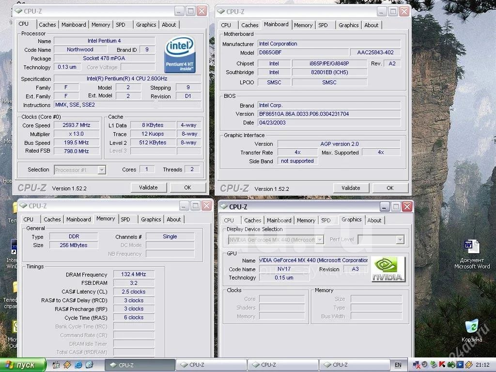
Task: Click the Name field Intel Pentium 4
Action: [x=105, y=41]
